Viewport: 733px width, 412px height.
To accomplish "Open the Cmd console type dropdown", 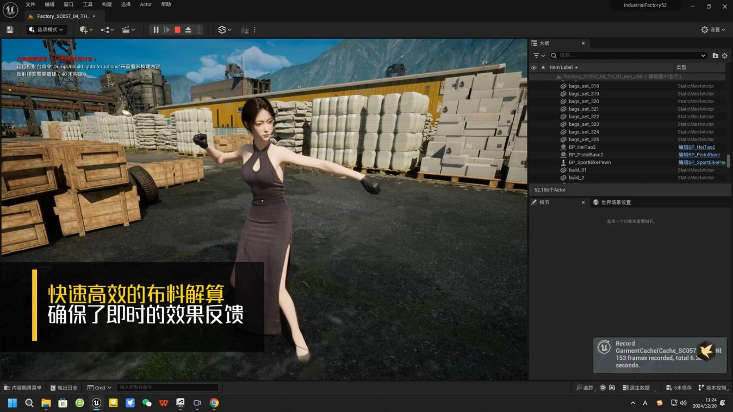I will [99, 388].
